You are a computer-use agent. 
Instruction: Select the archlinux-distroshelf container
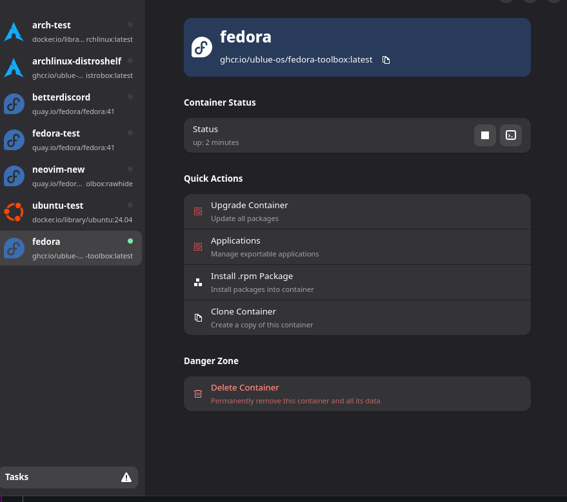70,68
